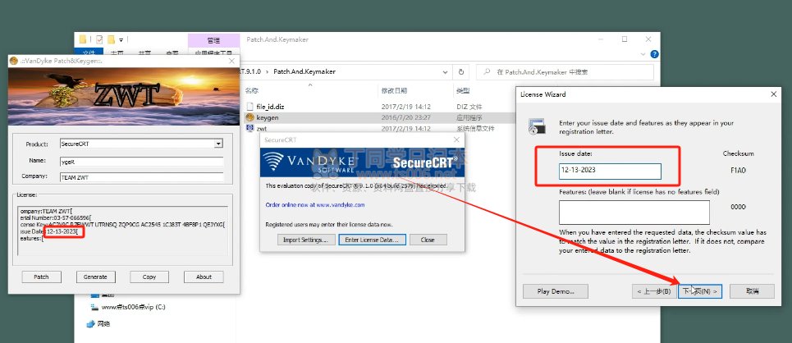Close the VanDyke Patch&Keygen window
The height and width of the screenshot is (343, 792).
231,61
